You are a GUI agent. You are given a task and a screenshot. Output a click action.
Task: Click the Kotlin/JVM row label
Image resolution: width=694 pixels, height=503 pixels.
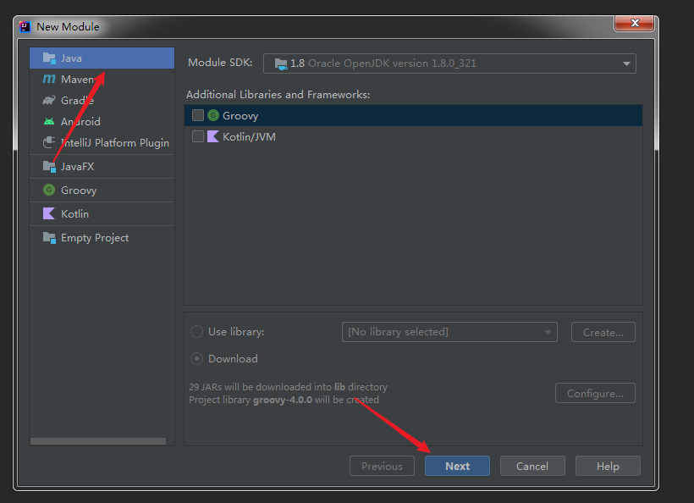point(249,137)
